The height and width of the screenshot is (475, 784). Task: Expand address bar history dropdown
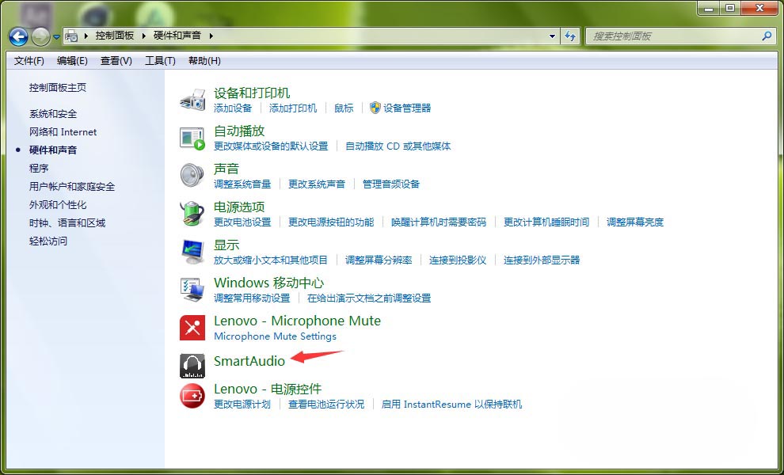click(552, 36)
